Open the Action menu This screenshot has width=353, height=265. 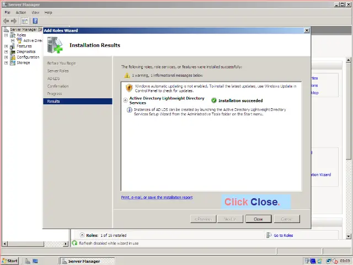tap(21, 12)
